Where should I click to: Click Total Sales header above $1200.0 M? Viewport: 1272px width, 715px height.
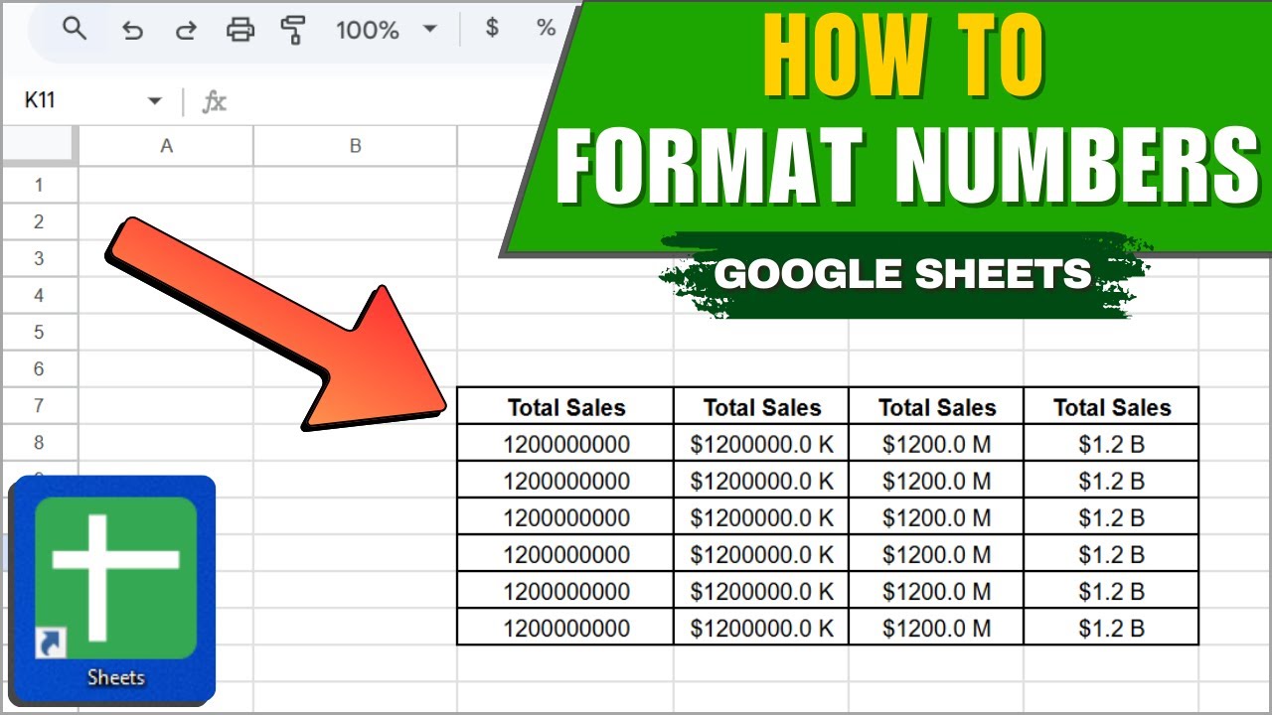coord(937,407)
